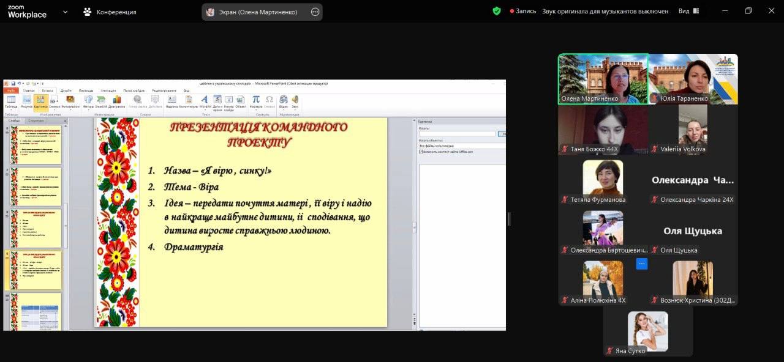Click the original sound for musicians label

point(605,11)
